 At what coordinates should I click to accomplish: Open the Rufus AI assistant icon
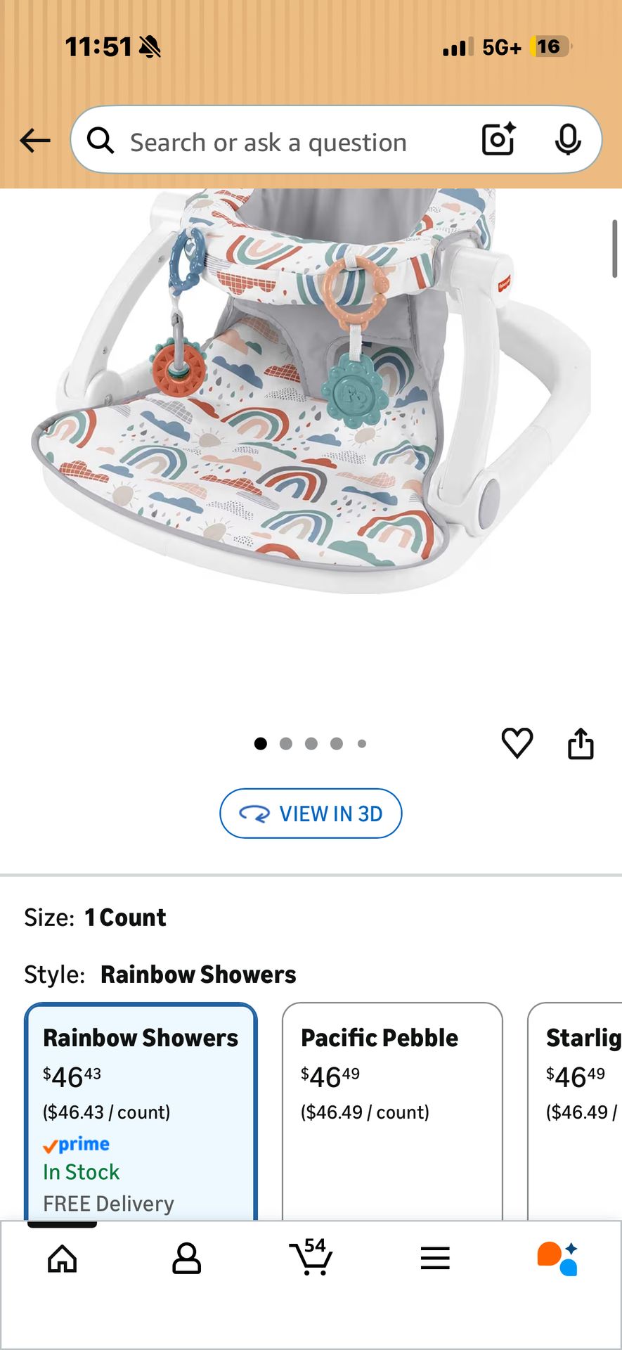558,1259
